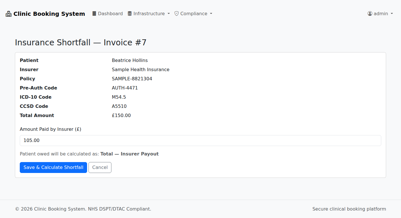Image resolution: width=401 pixels, height=218 pixels.
Task: Click the CCSD Code label
Action: click(34, 106)
